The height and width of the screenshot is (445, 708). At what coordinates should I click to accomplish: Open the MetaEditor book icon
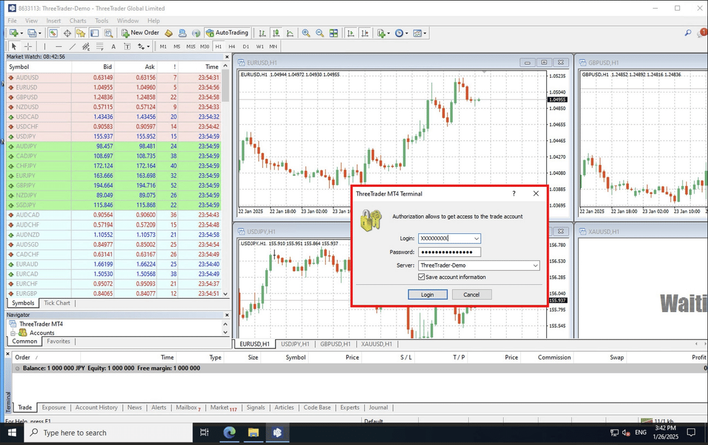click(169, 33)
